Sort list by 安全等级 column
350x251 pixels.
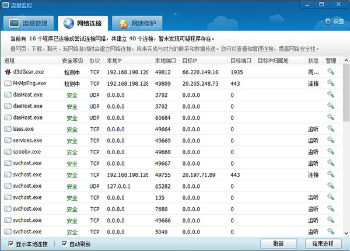[x=72, y=61]
